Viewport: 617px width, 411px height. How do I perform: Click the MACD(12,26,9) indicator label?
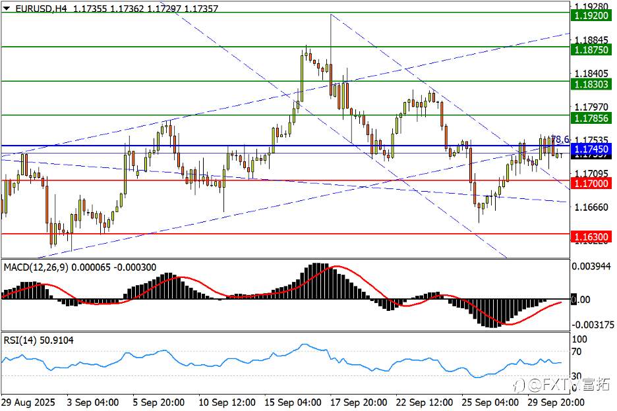(36, 267)
